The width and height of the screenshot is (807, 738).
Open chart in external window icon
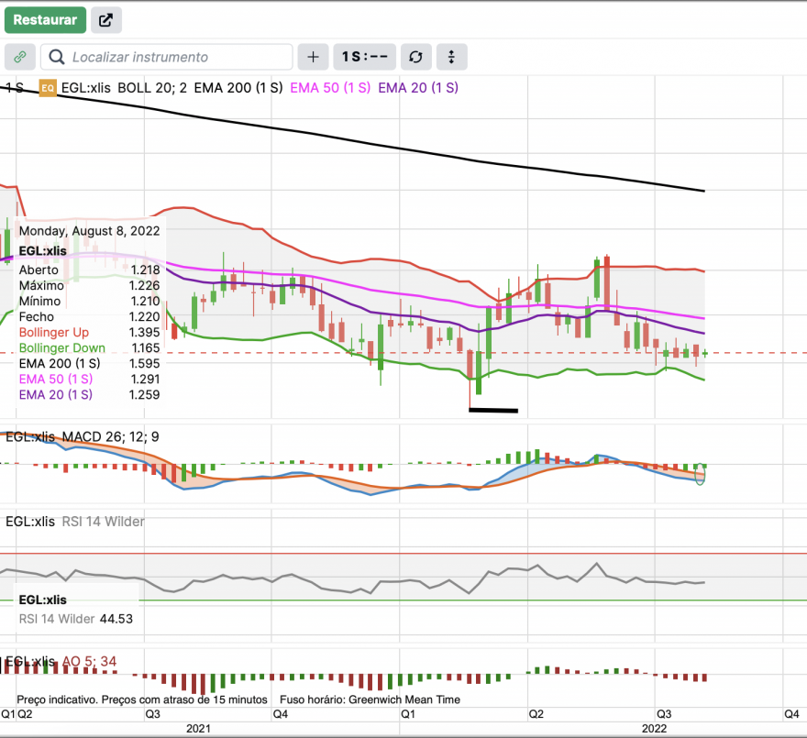pos(106,20)
